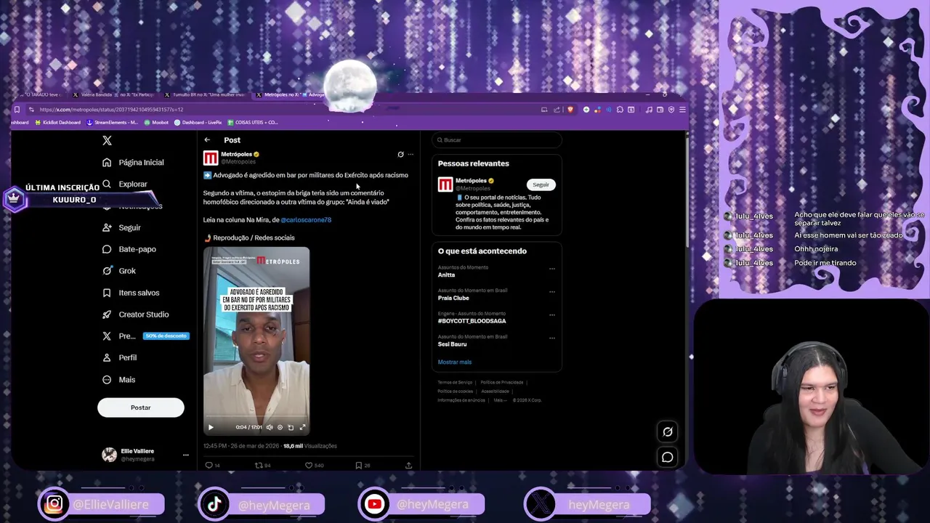The image size is (930, 523).
Task: Switch to the Valéria Bandida browser tab
Action: pyautogui.click(x=113, y=94)
